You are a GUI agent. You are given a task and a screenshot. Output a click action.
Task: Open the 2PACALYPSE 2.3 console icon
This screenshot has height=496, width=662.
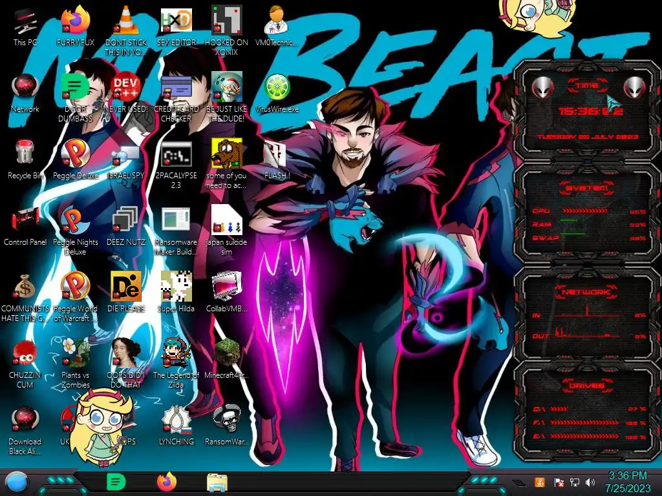click(x=176, y=165)
